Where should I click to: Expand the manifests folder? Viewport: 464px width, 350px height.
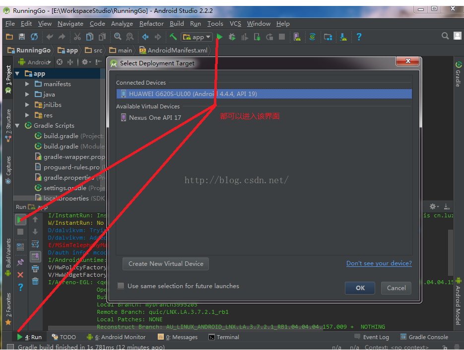[x=27, y=84]
